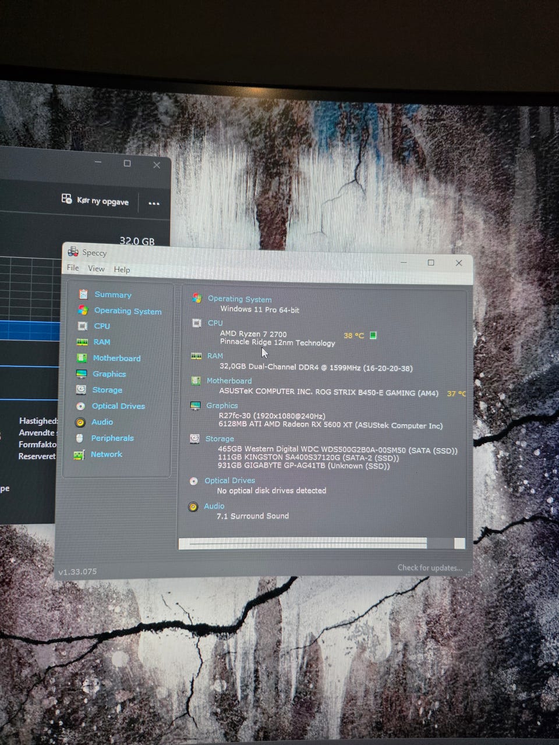Select Network in the sidebar
This screenshot has width=559, height=745.
(107, 454)
